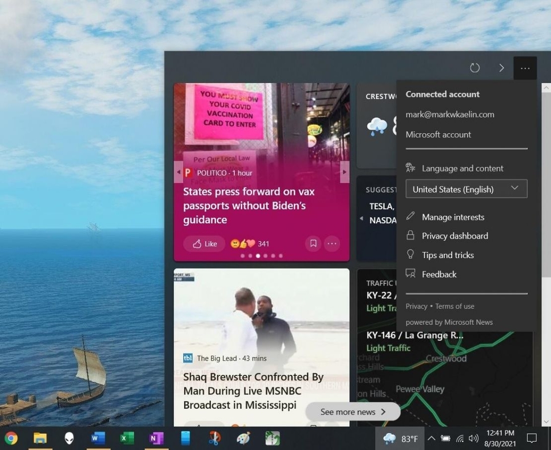Viewport: 551px width, 450px height.
Task: Open OneNote from the taskbar
Action: coord(156,438)
